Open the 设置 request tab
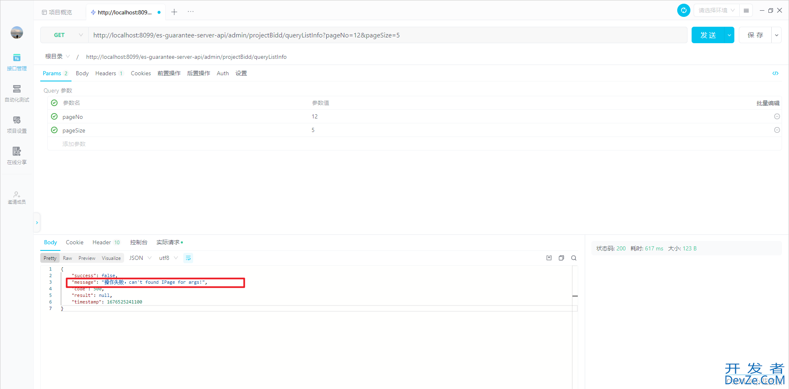The image size is (789, 389). tap(241, 73)
